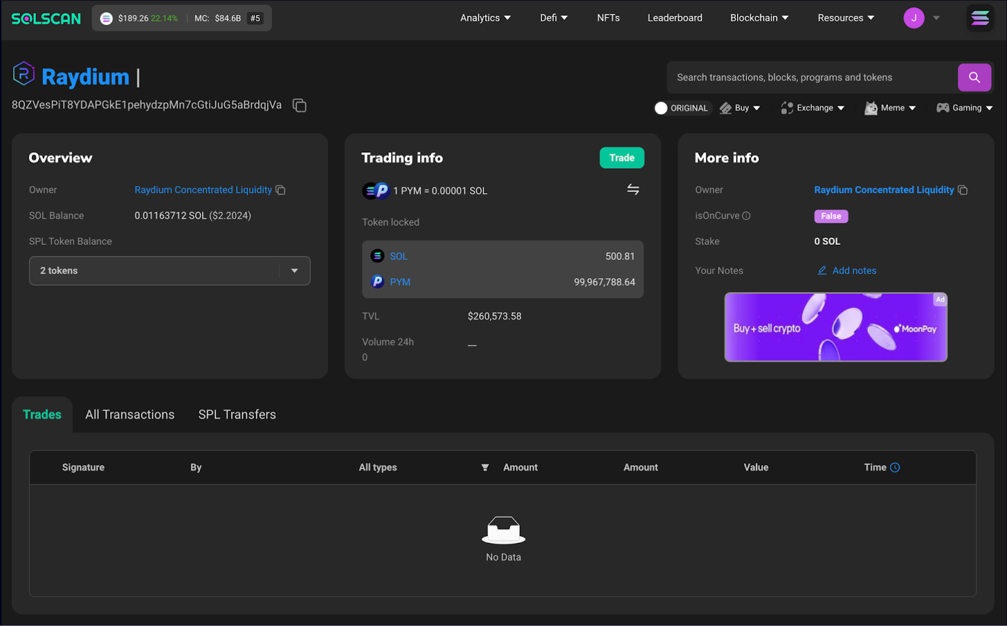Open the MoonPay Buy + sell crypto banner
The image size is (1007, 626).
pos(836,327)
